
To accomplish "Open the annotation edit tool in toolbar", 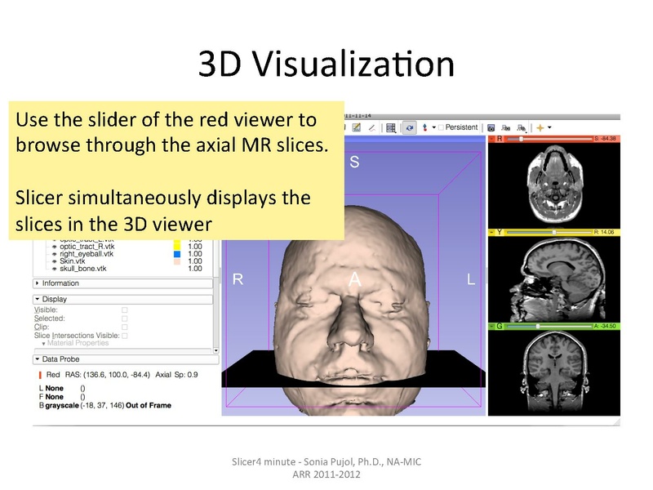I will (x=357, y=127).
